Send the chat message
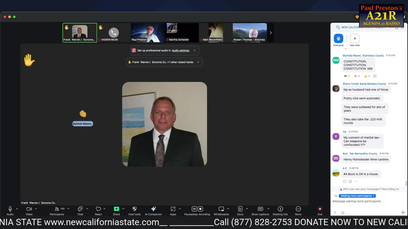 [403, 213]
